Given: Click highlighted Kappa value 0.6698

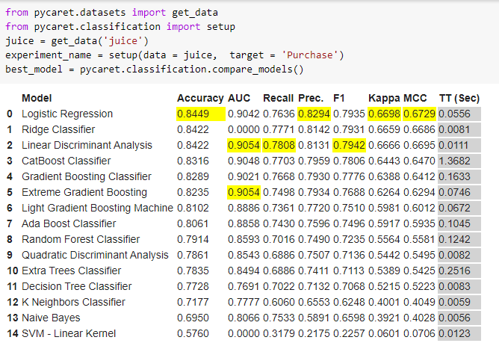Looking at the screenshot, I should tap(384, 114).
